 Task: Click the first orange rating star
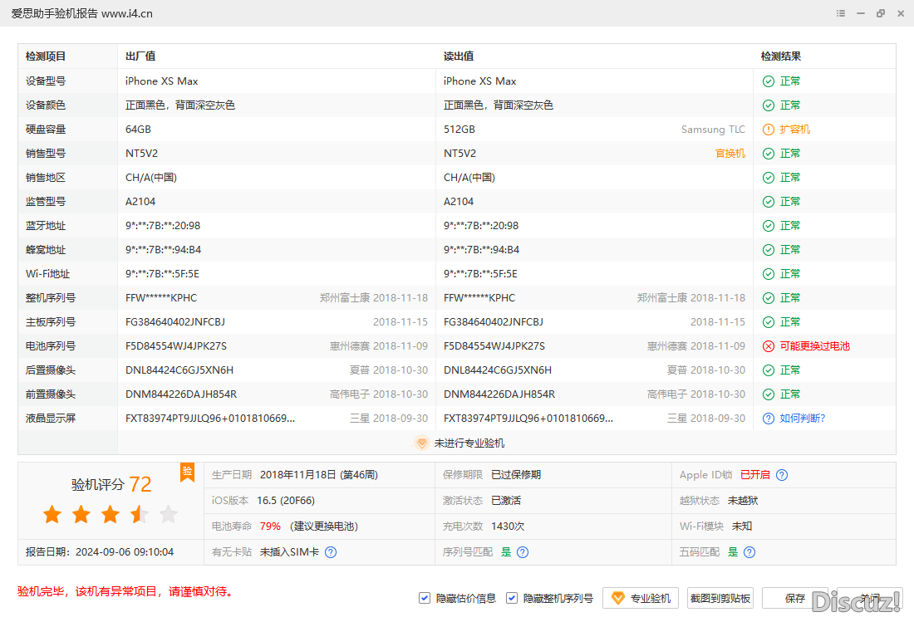52,514
